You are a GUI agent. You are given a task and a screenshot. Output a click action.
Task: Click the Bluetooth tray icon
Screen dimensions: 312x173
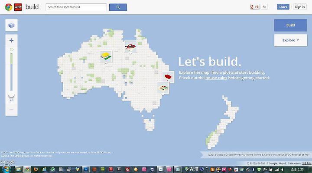click(x=253, y=169)
